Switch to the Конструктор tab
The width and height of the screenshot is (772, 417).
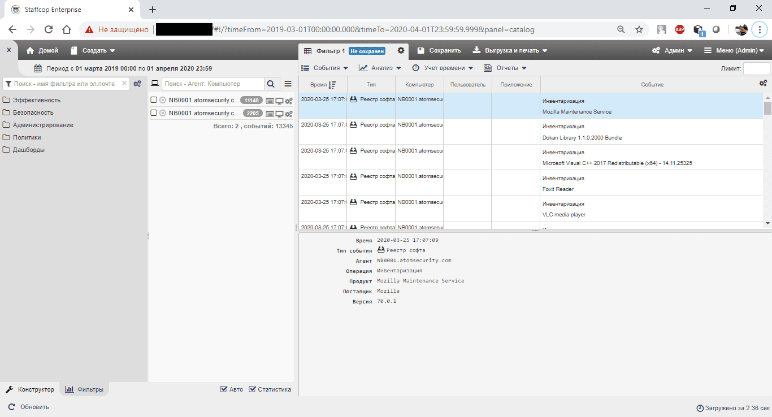(30, 389)
